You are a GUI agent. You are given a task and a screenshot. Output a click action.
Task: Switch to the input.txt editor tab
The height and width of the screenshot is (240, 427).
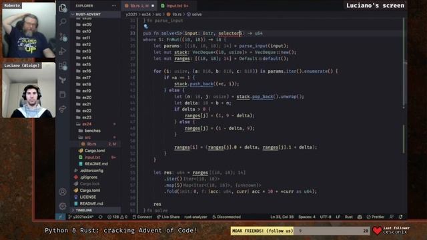tap(175, 6)
